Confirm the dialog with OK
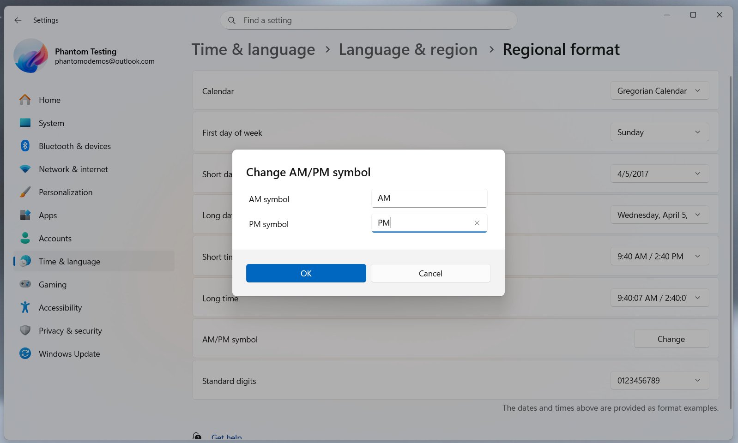 coord(306,273)
